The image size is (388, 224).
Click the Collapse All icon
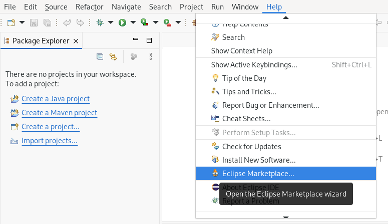click(x=100, y=57)
